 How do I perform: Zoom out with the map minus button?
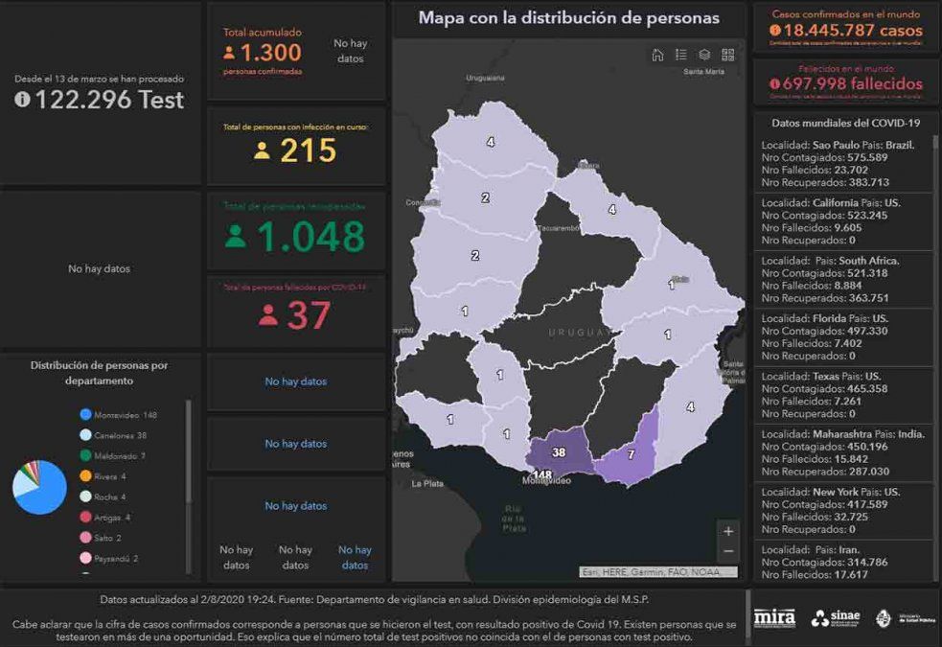(x=729, y=551)
